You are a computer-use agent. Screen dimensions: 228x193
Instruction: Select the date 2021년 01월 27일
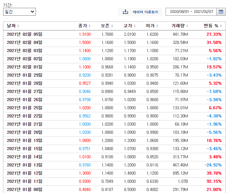pos(25,92)
